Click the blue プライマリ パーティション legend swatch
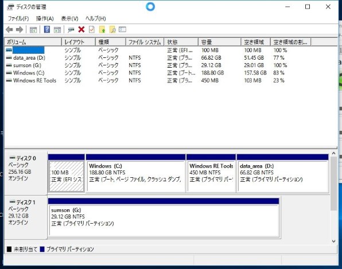Viewport: 342px width, 269px height. point(42,249)
